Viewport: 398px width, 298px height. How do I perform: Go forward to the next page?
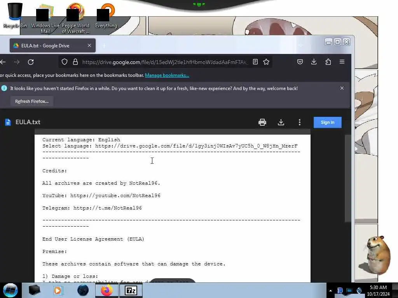coord(17,62)
